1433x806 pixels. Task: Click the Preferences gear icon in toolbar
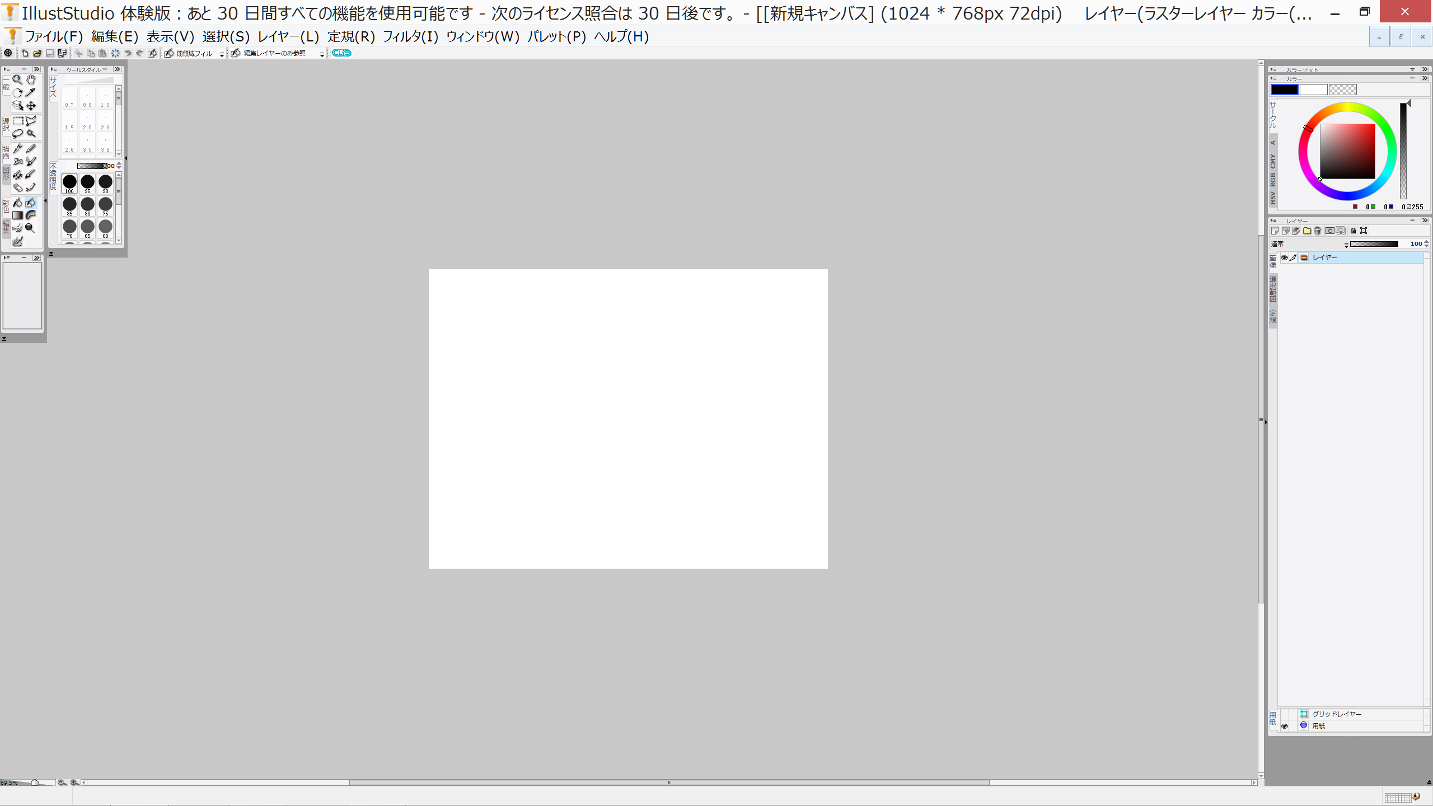tap(8, 53)
